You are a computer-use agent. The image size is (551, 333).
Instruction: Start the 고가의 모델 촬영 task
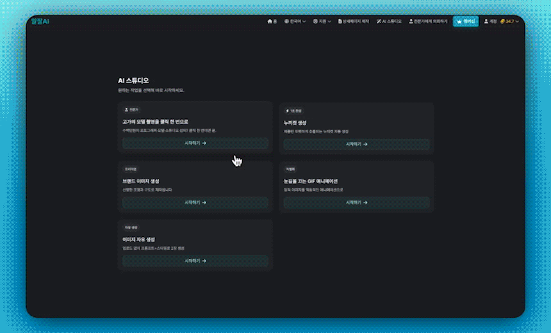(195, 143)
